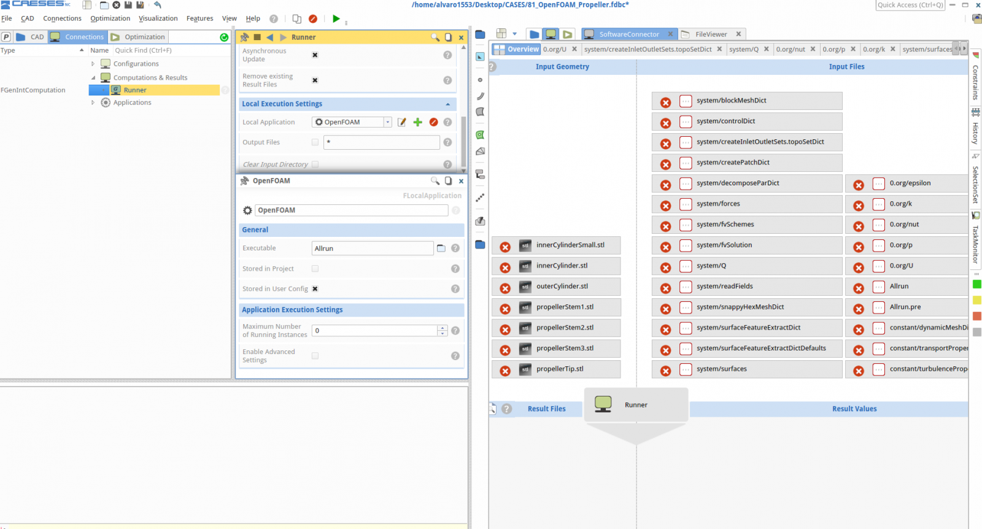This screenshot has height=529, width=982.
Task: Click the red stop icon in main toolbar
Action: tap(313, 18)
